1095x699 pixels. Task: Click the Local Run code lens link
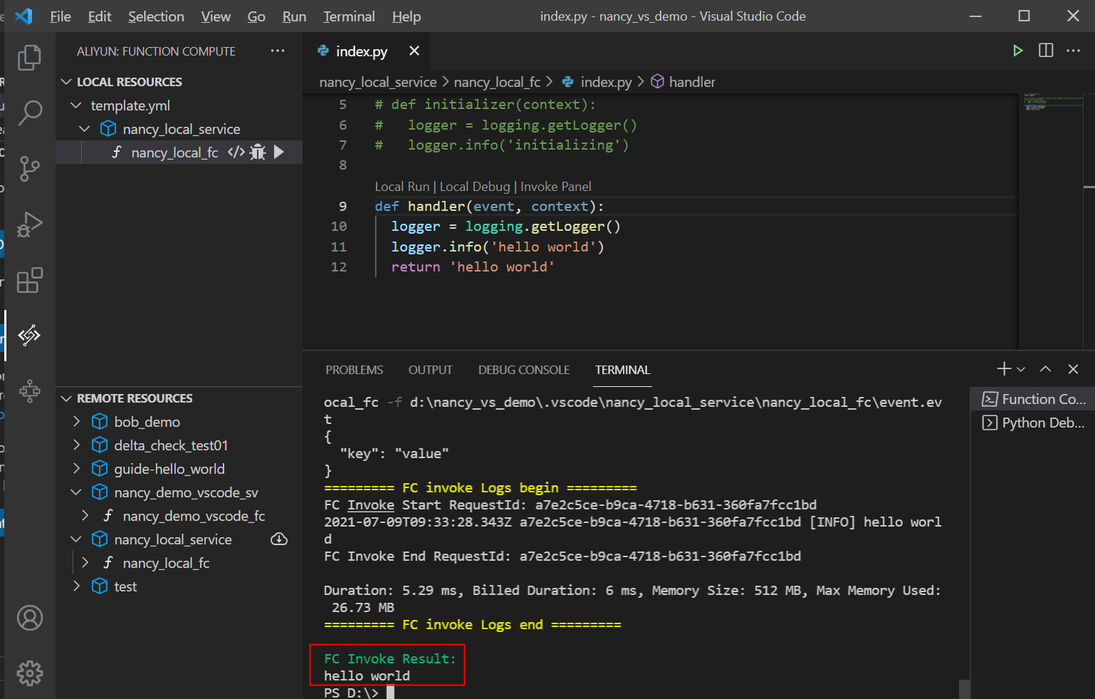(x=402, y=187)
